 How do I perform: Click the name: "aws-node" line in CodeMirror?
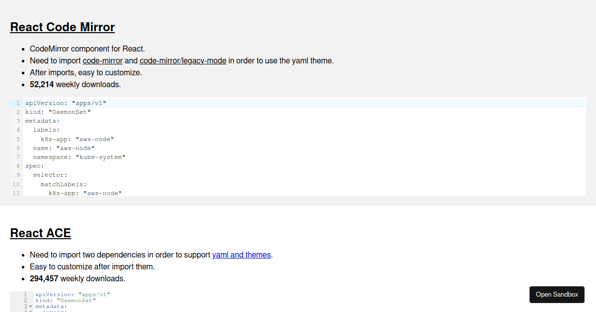click(64, 148)
